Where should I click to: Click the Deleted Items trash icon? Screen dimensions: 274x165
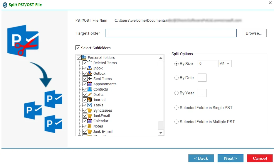coord(90,63)
